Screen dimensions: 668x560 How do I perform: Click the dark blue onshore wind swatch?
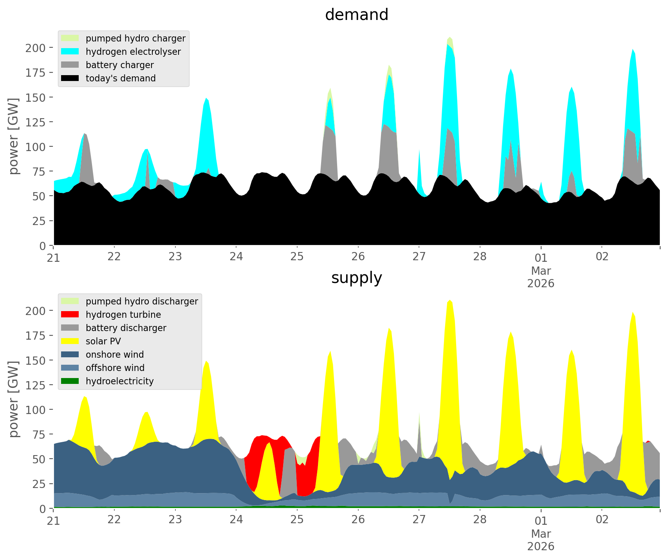(70, 355)
